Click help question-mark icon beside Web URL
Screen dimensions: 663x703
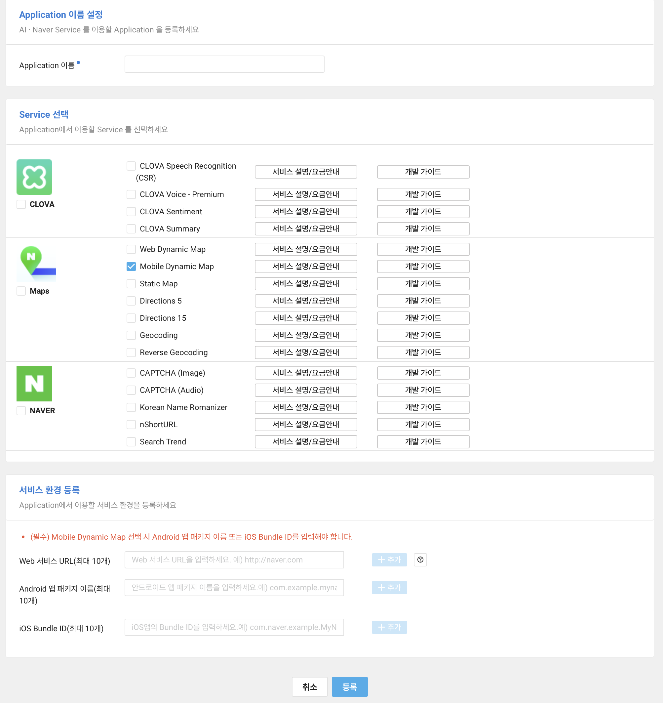pyautogui.click(x=420, y=559)
